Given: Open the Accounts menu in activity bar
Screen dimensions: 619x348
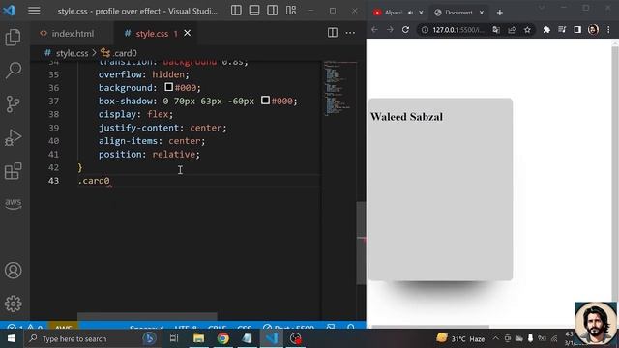Looking at the screenshot, I should tap(13, 271).
